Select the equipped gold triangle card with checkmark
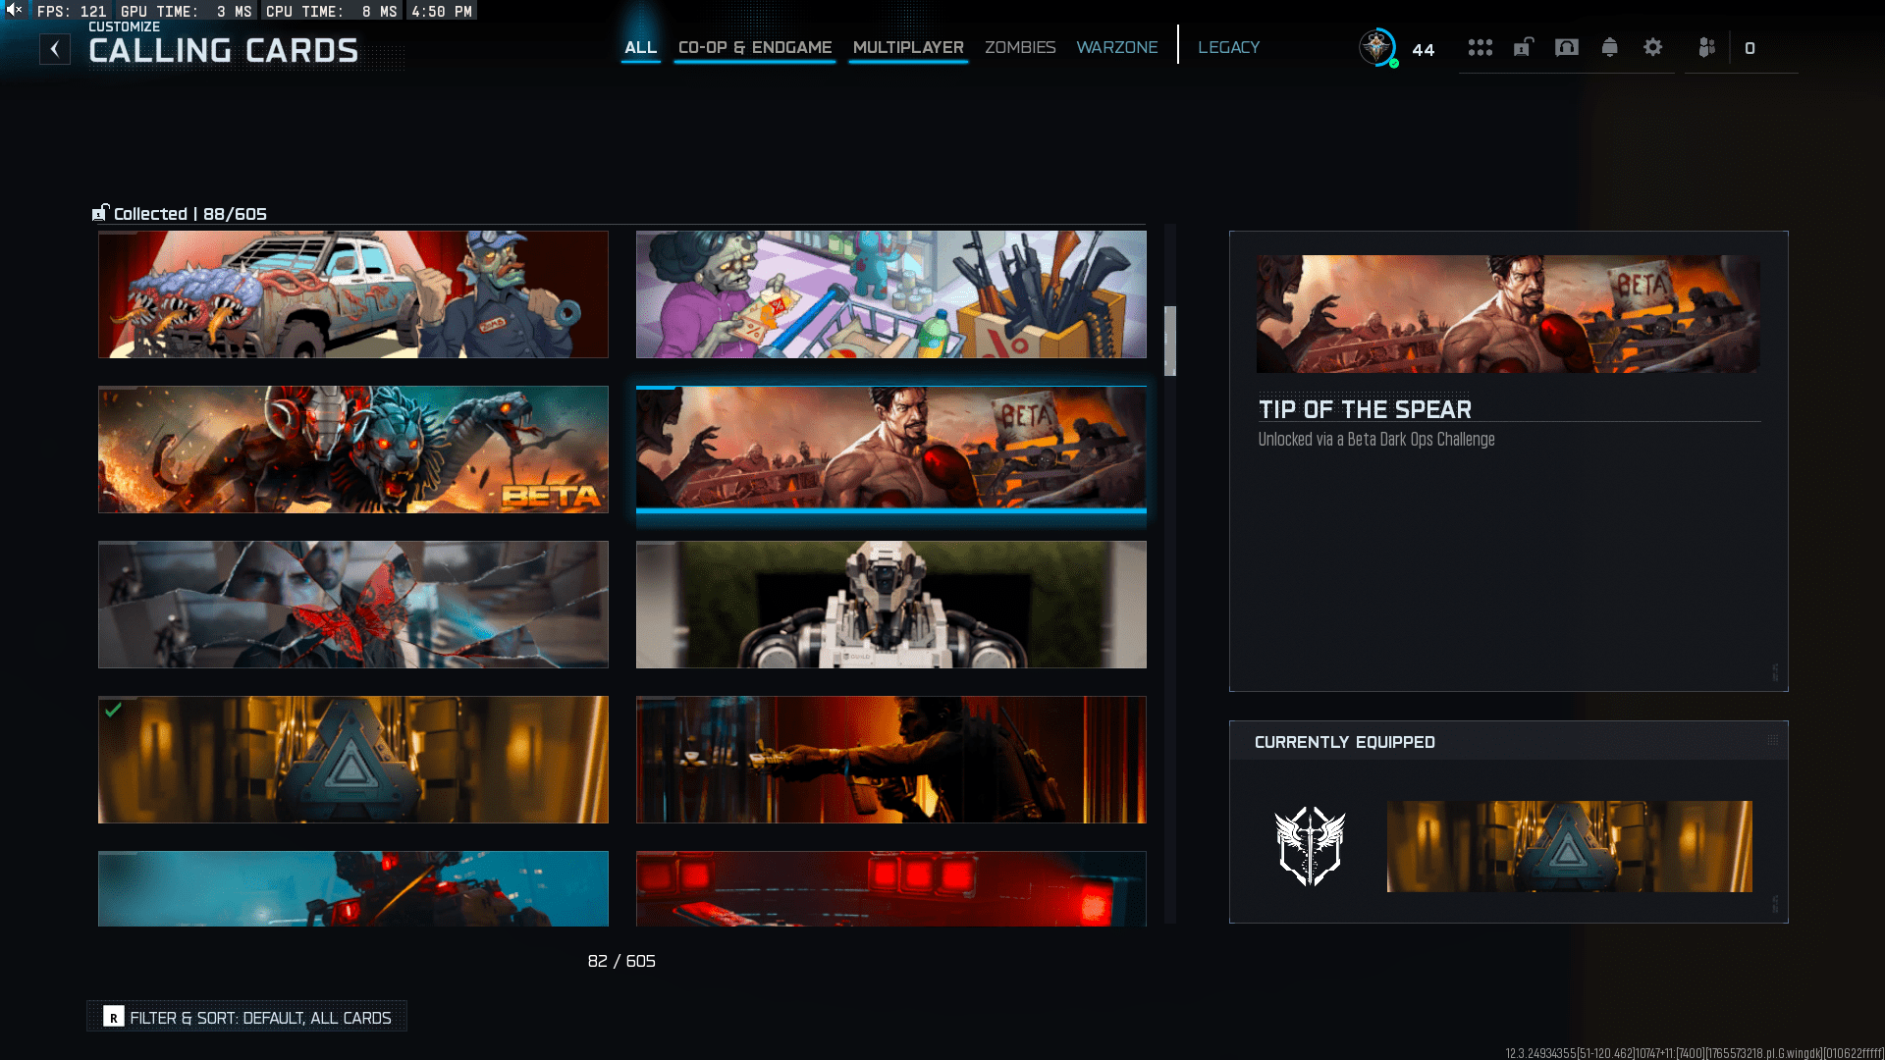Screen dimensions: 1885x1060 coord(353,760)
